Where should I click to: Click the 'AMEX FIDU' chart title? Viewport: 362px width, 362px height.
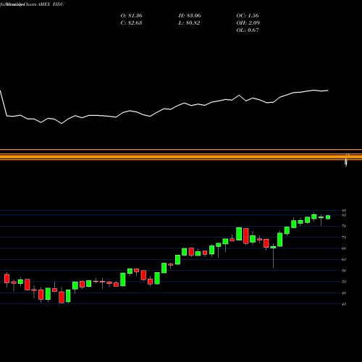pyautogui.click(x=51, y=4)
